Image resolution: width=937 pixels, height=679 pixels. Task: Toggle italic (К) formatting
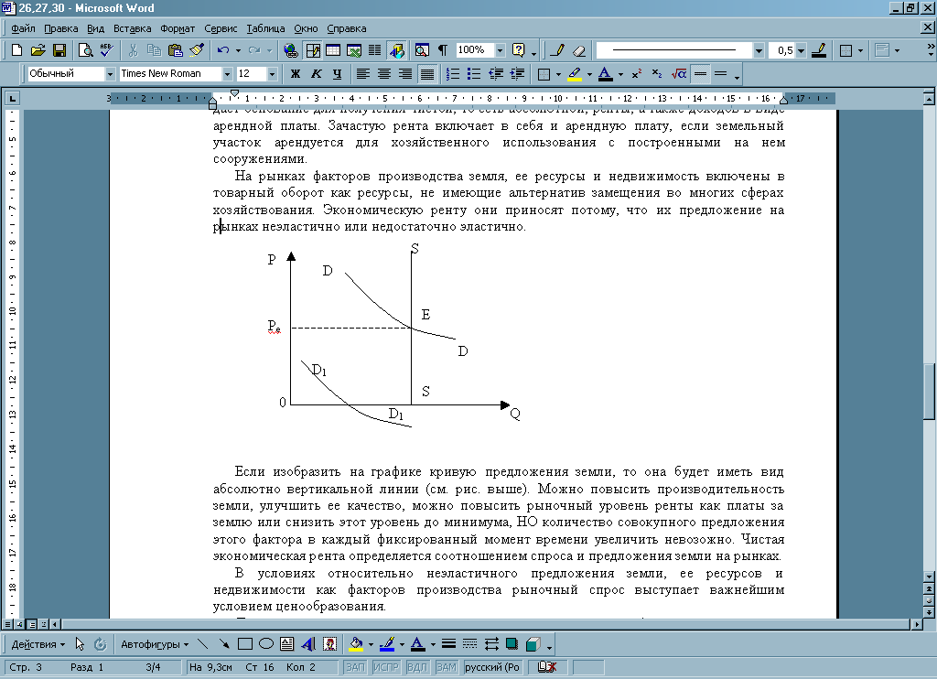coord(316,74)
